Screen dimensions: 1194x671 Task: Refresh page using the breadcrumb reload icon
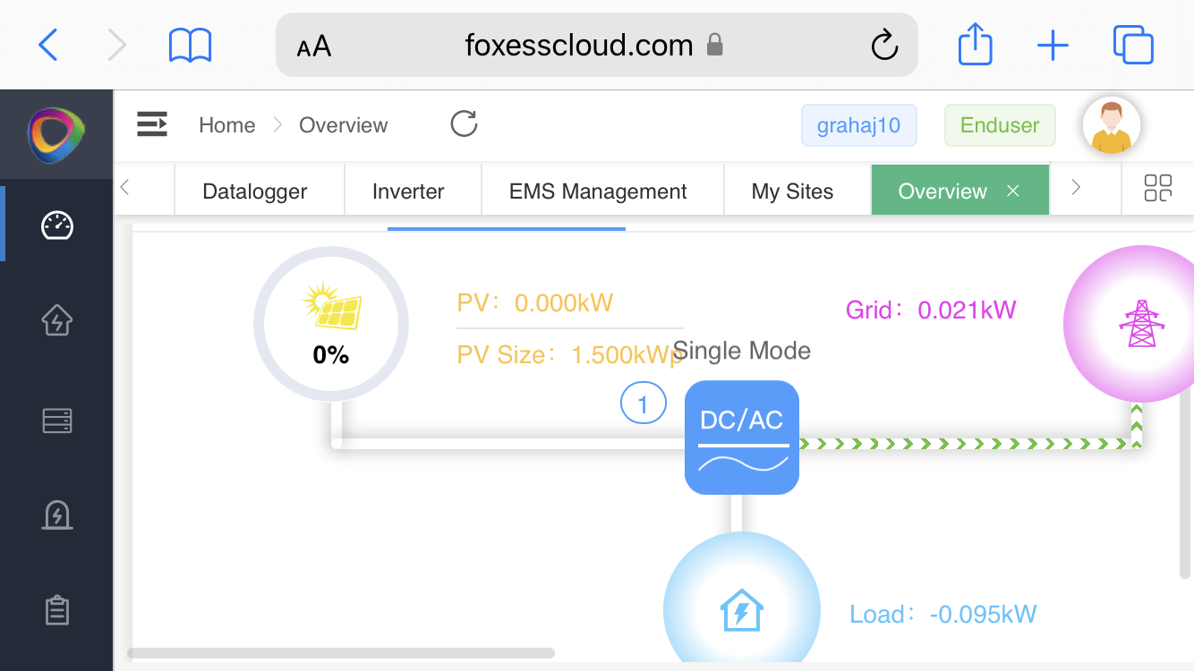click(x=464, y=124)
